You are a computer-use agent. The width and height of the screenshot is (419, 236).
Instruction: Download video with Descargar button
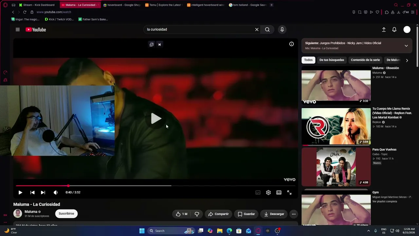tap(274, 214)
